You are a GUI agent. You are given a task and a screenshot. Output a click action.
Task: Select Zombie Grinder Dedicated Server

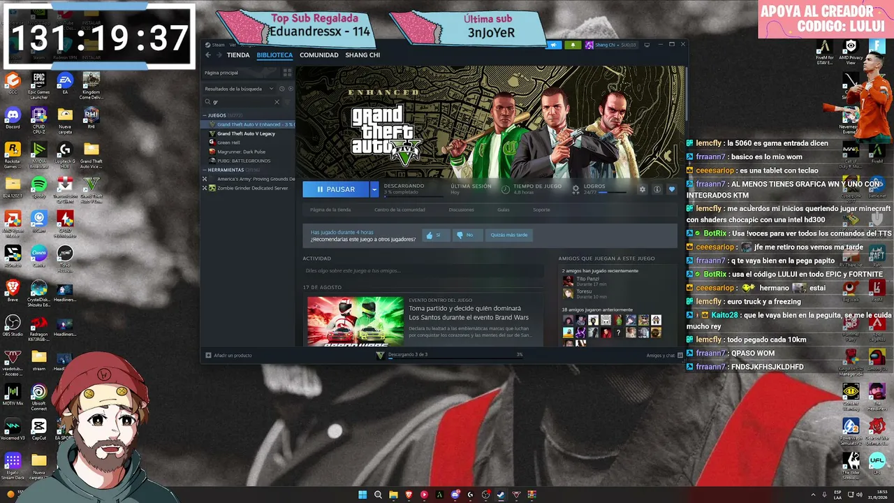click(252, 188)
